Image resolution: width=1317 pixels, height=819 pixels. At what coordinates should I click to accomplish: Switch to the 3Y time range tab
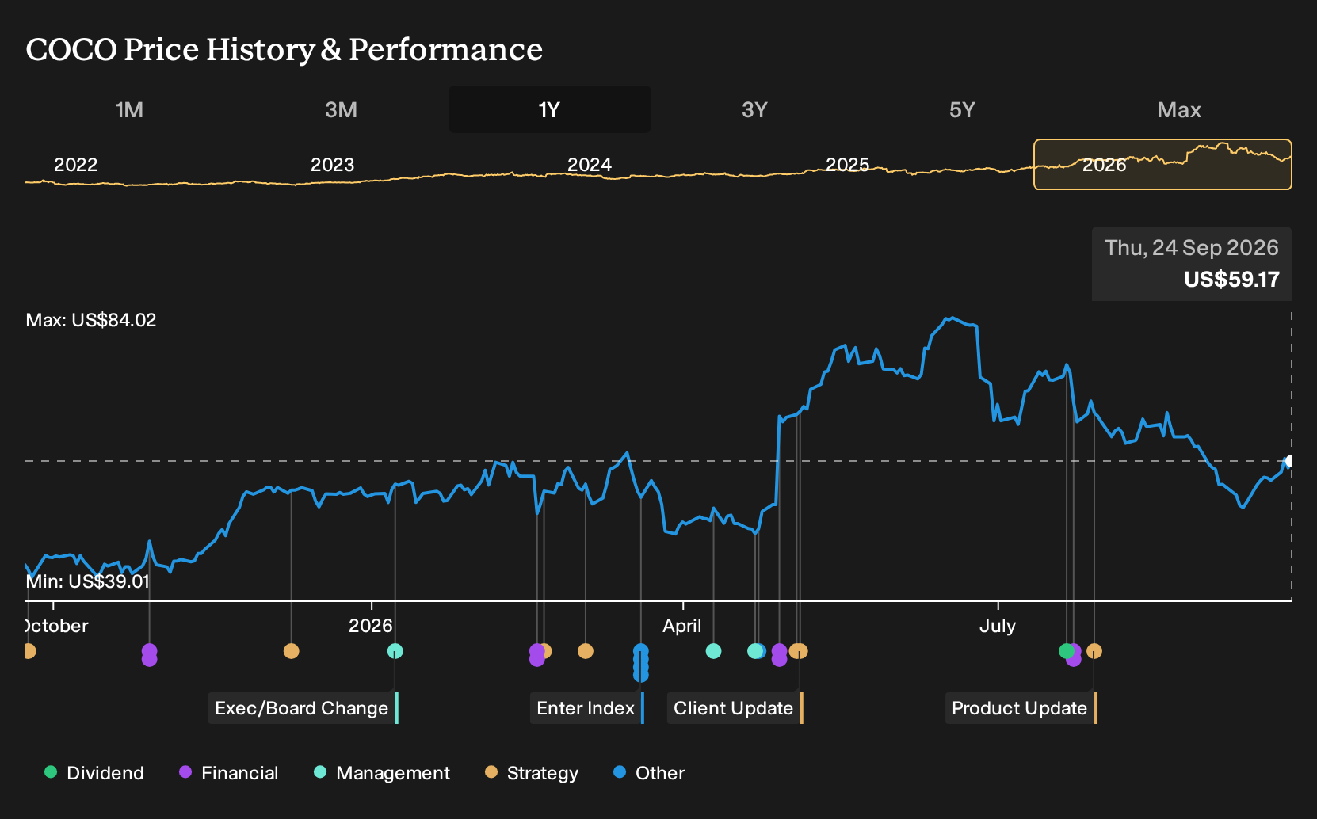(x=754, y=110)
